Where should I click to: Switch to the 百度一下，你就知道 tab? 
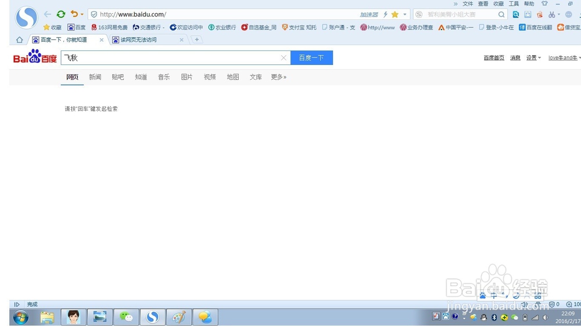click(x=67, y=39)
